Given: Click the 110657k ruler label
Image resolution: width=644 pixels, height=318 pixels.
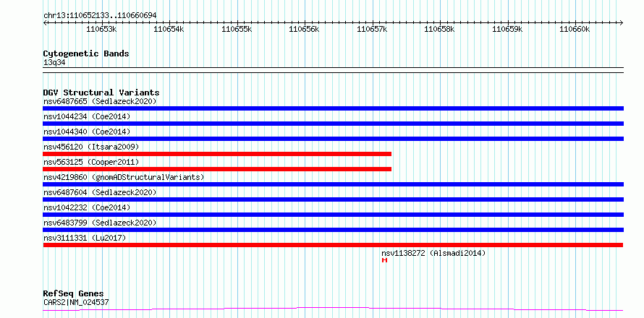Looking at the screenshot, I should point(372,29).
